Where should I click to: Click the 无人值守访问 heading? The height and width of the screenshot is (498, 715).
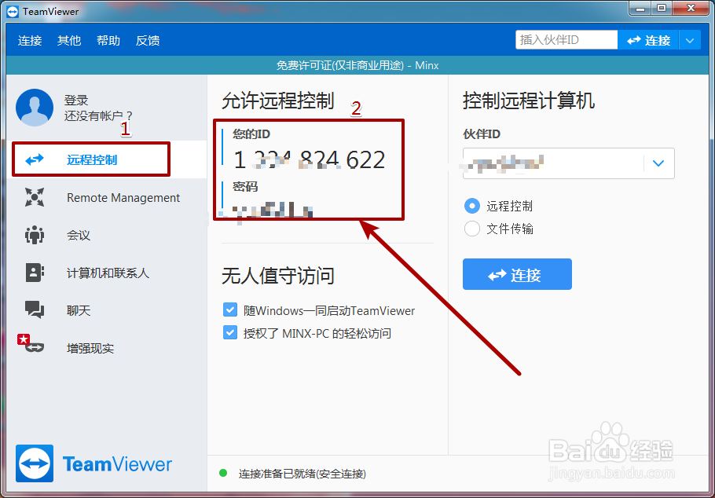[278, 276]
